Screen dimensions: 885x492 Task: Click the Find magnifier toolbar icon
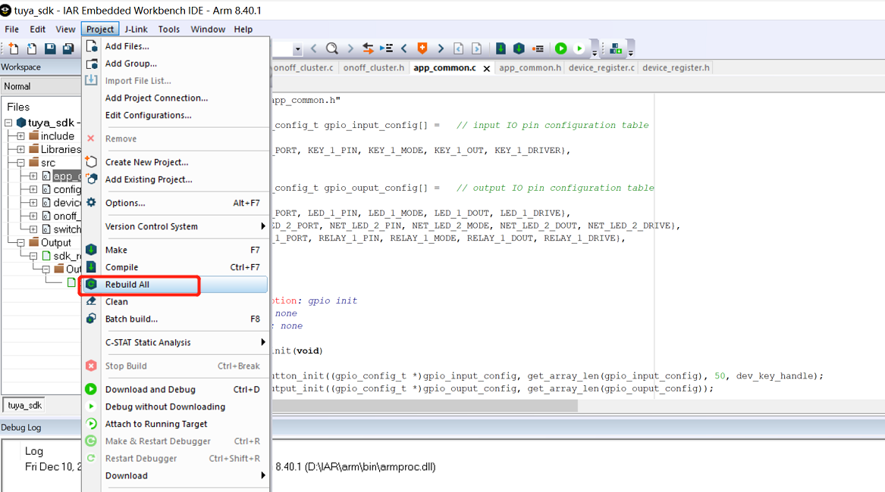pyautogui.click(x=332, y=48)
